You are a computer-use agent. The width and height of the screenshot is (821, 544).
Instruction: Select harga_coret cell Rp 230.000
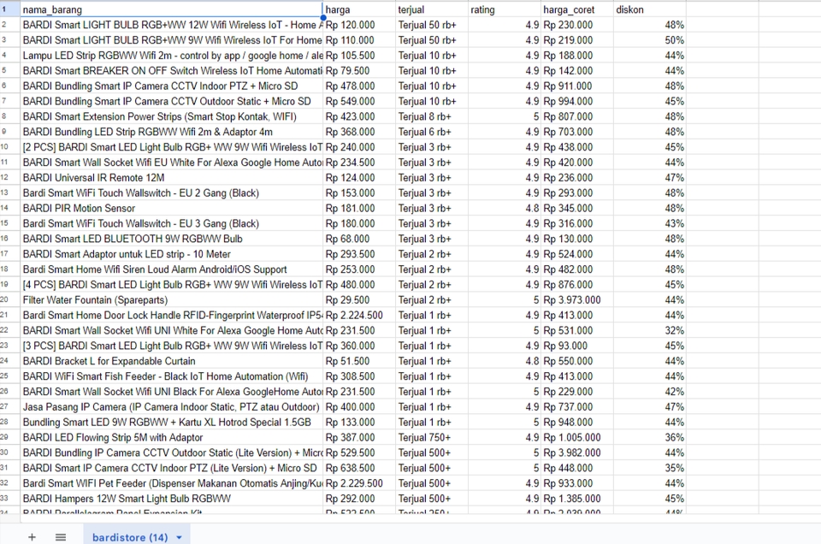(x=577, y=25)
